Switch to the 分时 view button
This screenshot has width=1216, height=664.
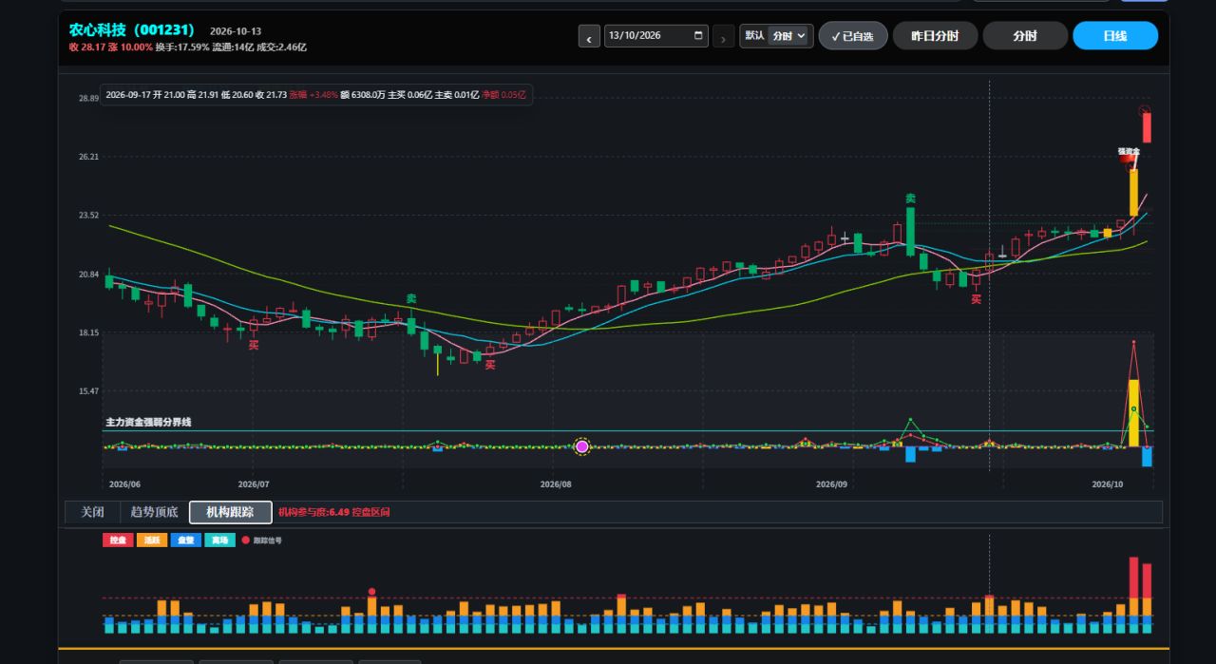click(1025, 36)
